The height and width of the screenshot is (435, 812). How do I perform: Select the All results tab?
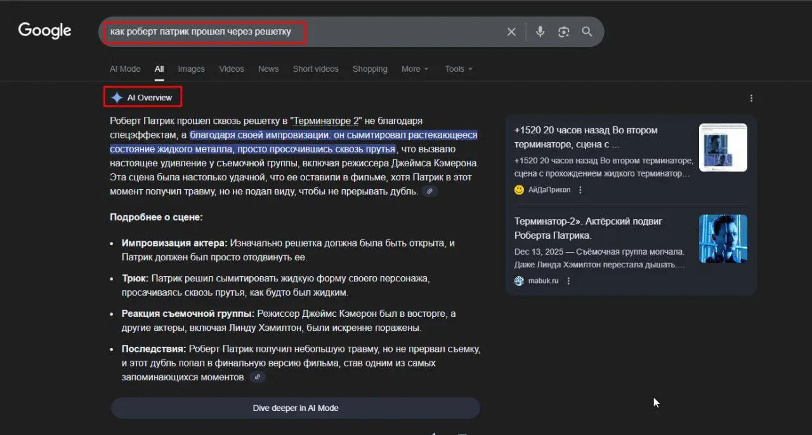[159, 69]
